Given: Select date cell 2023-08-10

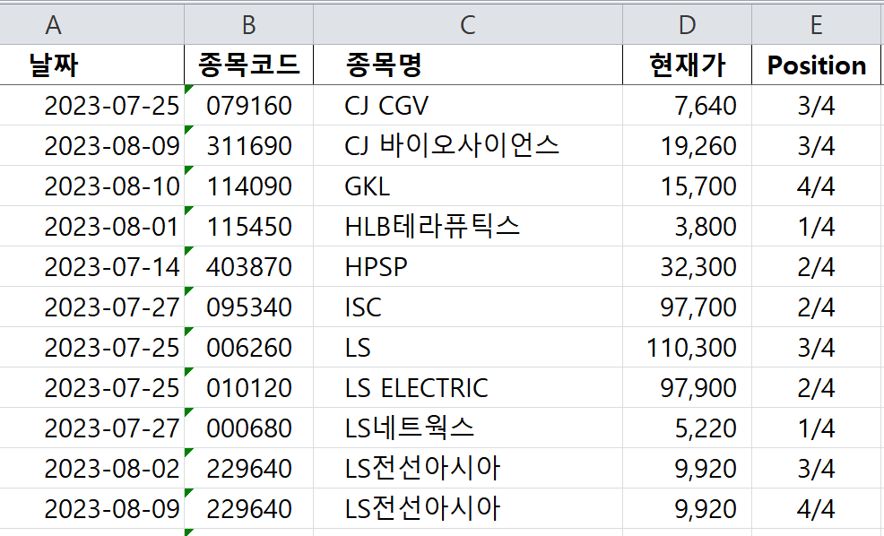Looking at the screenshot, I should pyautogui.click(x=91, y=186).
